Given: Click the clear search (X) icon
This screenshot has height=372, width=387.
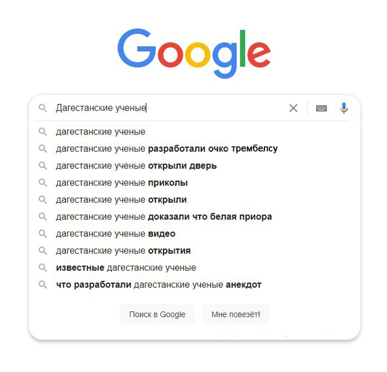Looking at the screenshot, I should tap(293, 108).
